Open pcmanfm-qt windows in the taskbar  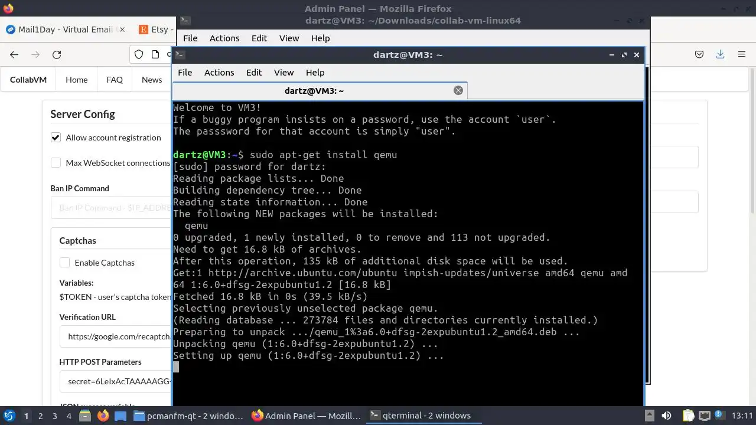(189, 416)
